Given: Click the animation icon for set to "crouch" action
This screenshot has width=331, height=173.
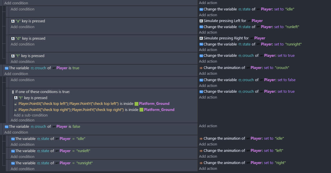Looking at the screenshot, I should [201, 68].
